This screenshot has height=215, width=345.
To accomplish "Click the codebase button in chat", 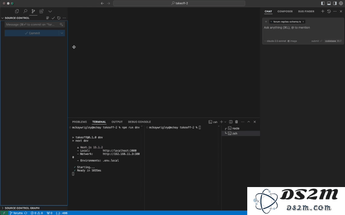I will coord(333,41).
